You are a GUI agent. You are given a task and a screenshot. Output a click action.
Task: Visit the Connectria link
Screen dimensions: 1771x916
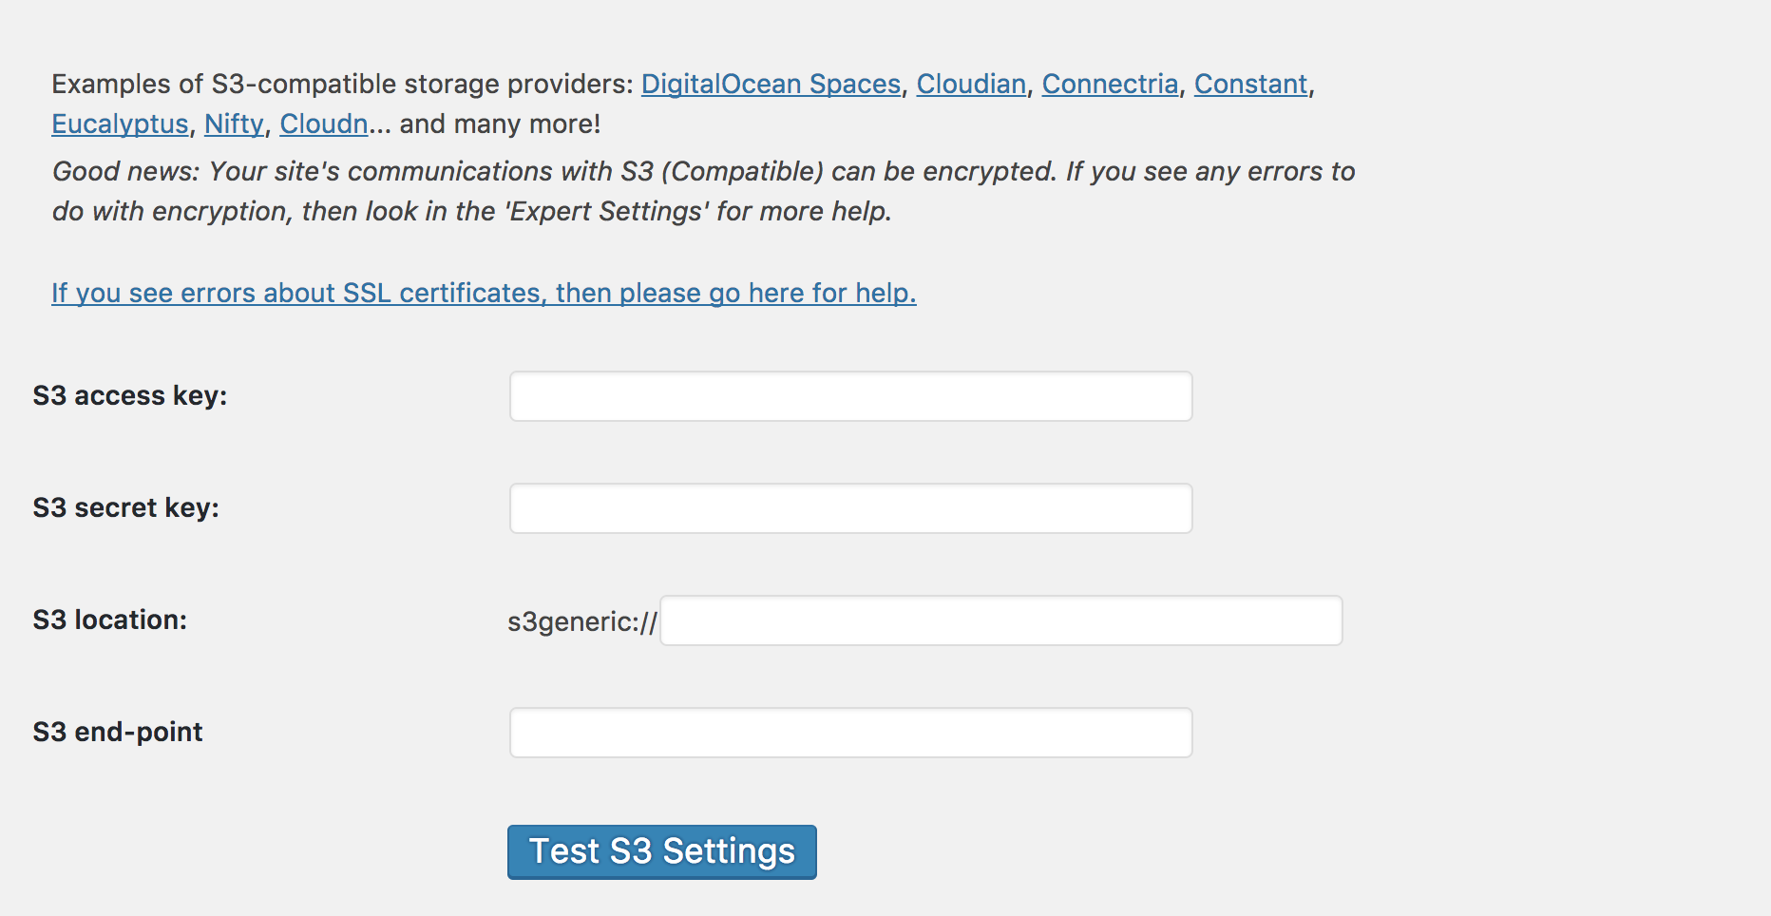point(1110,85)
